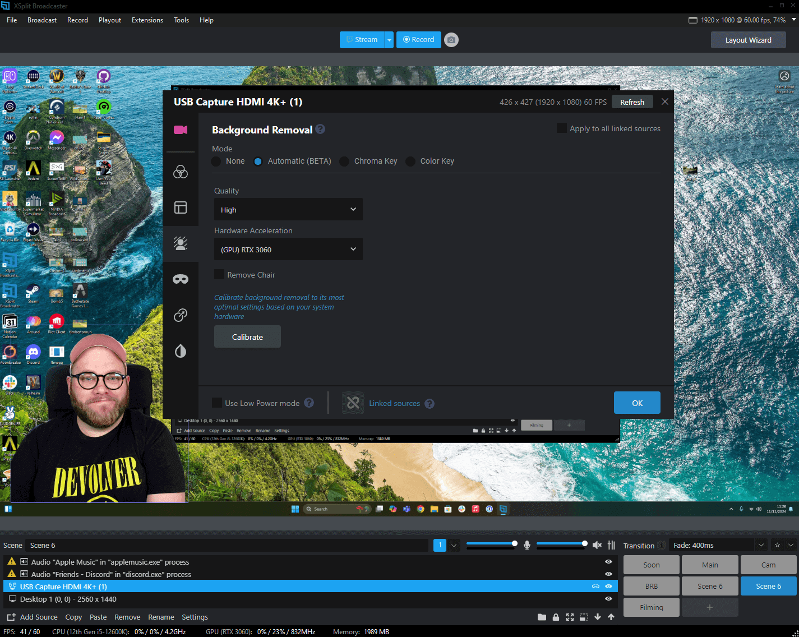The image size is (799, 637).
Task: Select the Color Key mode radio button
Action: click(x=410, y=161)
